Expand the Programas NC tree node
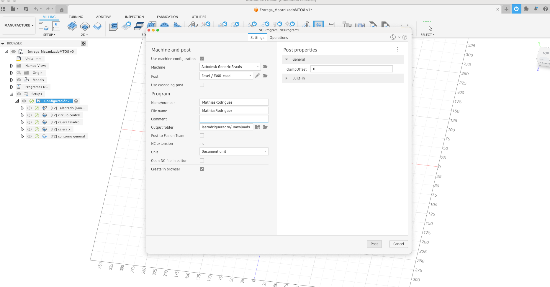The image size is (550, 287). pyautogui.click(x=12, y=87)
